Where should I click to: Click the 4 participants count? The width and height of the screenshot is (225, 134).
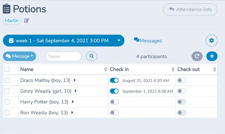[151, 56]
